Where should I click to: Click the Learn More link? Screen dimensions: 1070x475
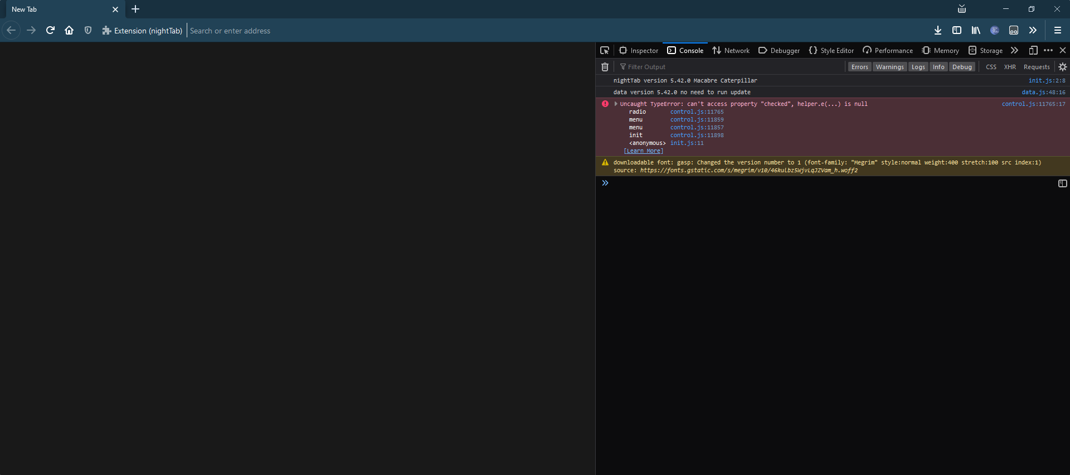(644, 151)
